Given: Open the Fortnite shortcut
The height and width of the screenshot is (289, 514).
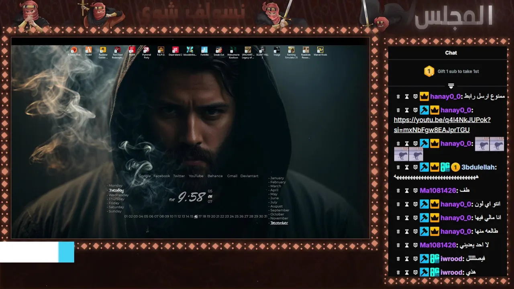Looking at the screenshot, I should [x=204, y=51].
